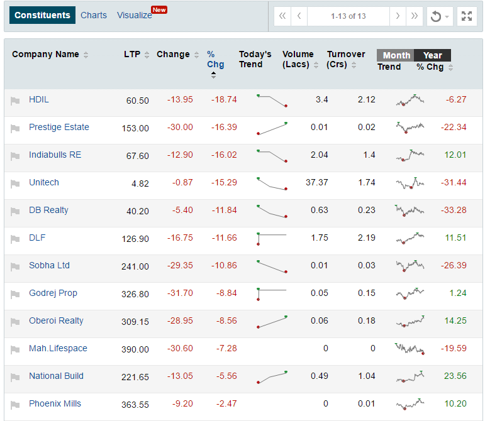Open the Prestige Estate company link
The width and height of the screenshot is (485, 421).
click(x=59, y=127)
